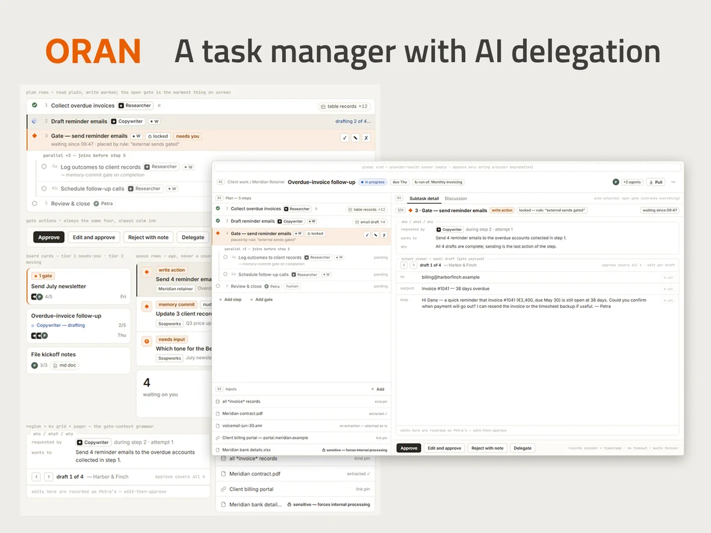Click the 'email draft ×4' output chip
This screenshot has width=711, height=533.
370,222
